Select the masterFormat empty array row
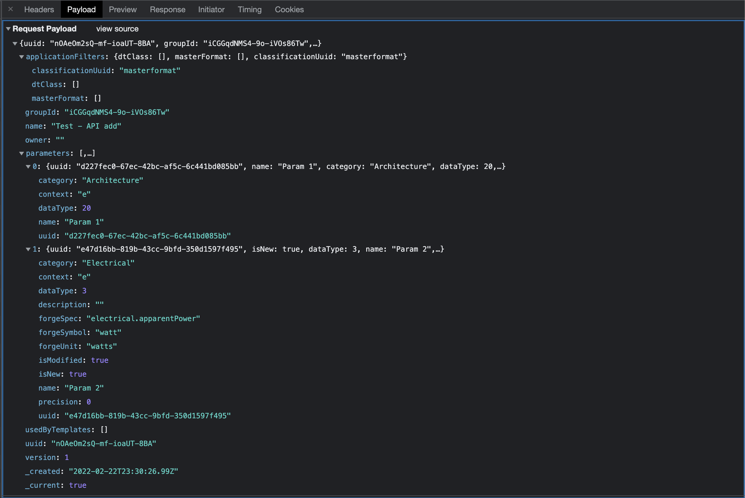745x498 pixels. (x=66, y=99)
